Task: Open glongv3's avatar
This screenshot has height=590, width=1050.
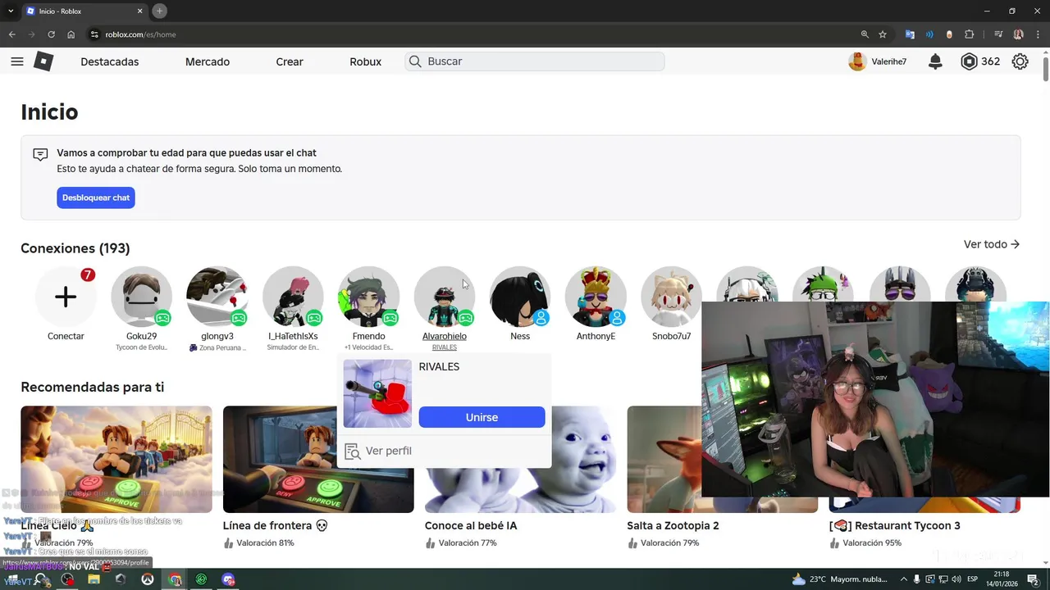Action: click(x=217, y=297)
